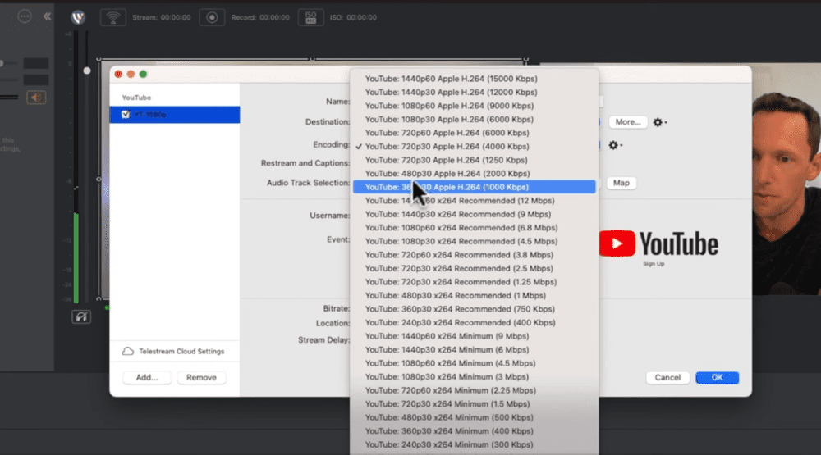Toggle the orange speaker mute icon
The width and height of the screenshot is (821, 455).
point(36,98)
